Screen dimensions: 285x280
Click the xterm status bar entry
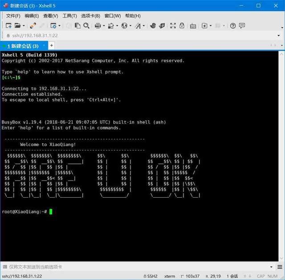[170, 276]
